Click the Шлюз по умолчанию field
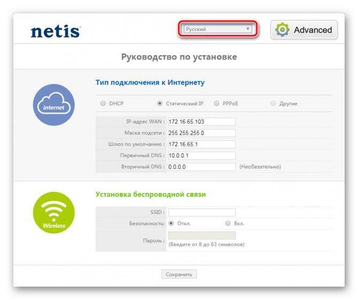Screen dimensions: 358x300 coord(201,144)
